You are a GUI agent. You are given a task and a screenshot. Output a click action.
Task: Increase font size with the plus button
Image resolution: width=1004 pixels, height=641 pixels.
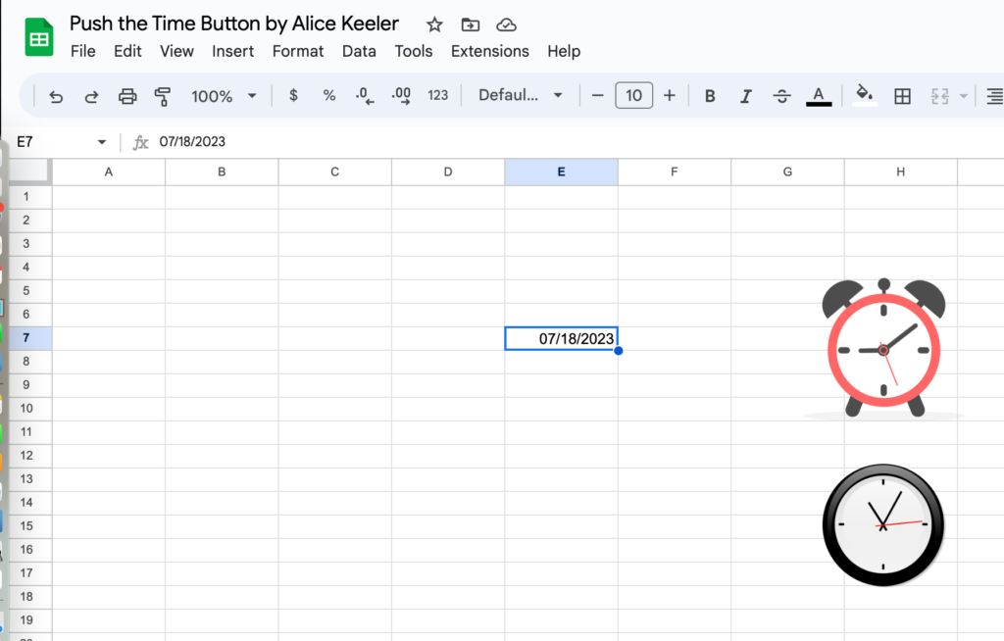[669, 95]
